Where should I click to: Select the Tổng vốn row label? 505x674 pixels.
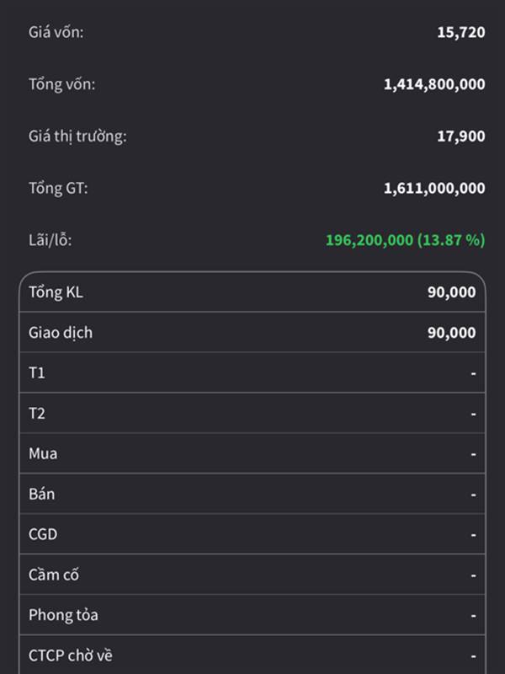[62, 84]
